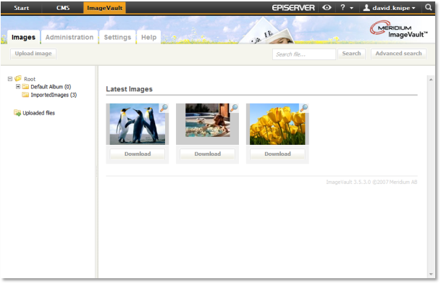This screenshot has height=284, width=441.
Task: Expand the Default Album node
Action: click(18, 86)
